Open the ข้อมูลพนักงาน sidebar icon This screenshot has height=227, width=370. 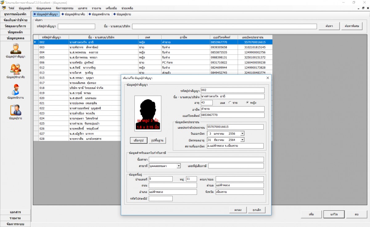pos(15,90)
